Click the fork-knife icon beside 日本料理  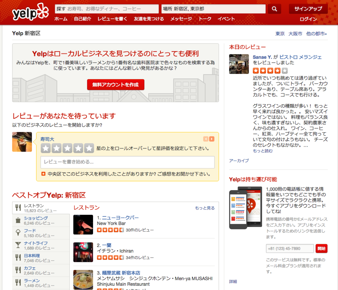coord(18,257)
